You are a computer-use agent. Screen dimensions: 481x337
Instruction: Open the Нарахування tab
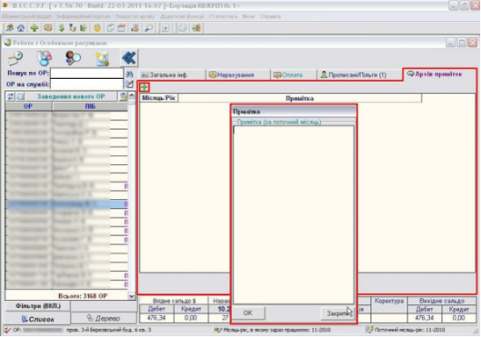point(235,74)
